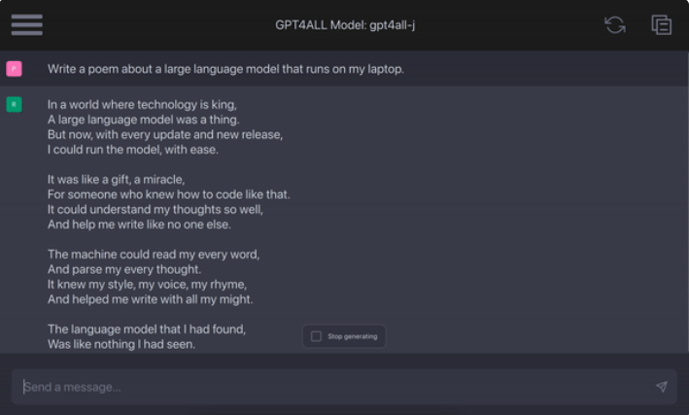The image size is (689, 415).
Task: Click the green response avatar
Action: coord(14,104)
